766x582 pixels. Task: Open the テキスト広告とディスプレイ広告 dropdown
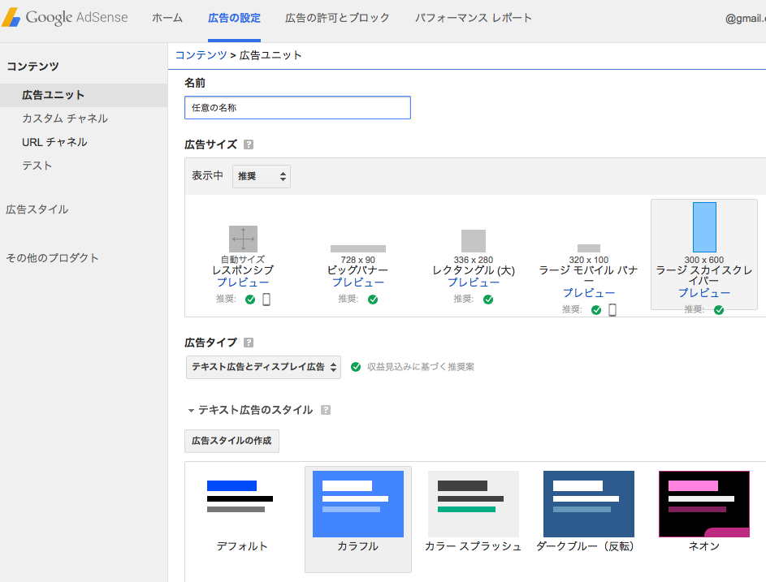tap(263, 367)
